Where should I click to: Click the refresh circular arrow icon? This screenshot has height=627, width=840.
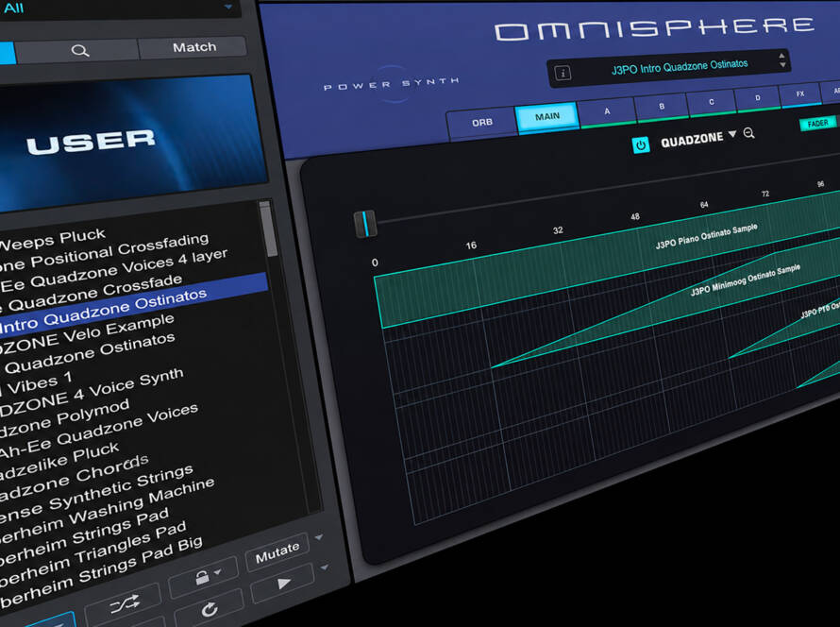(x=209, y=609)
